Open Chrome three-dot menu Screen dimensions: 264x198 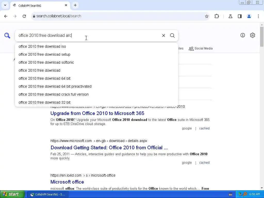pos(258,16)
